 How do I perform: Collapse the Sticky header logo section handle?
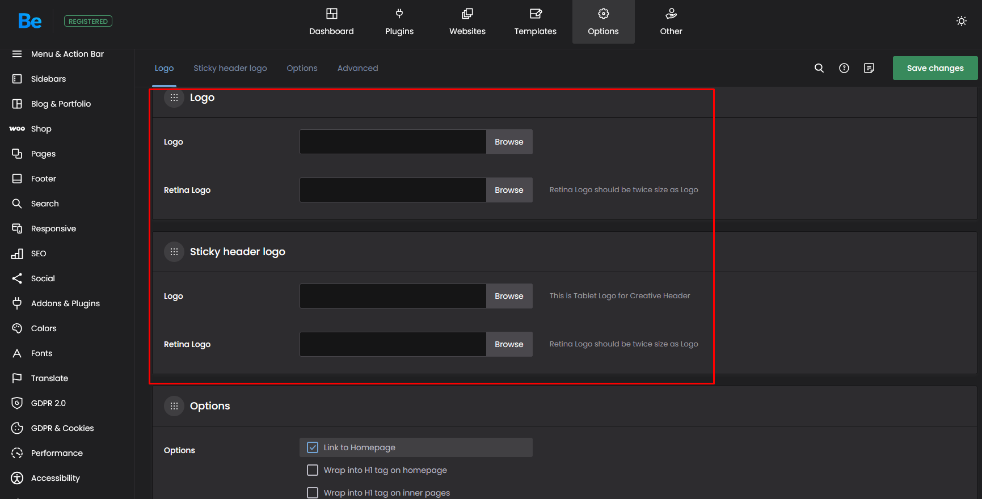[x=174, y=252]
